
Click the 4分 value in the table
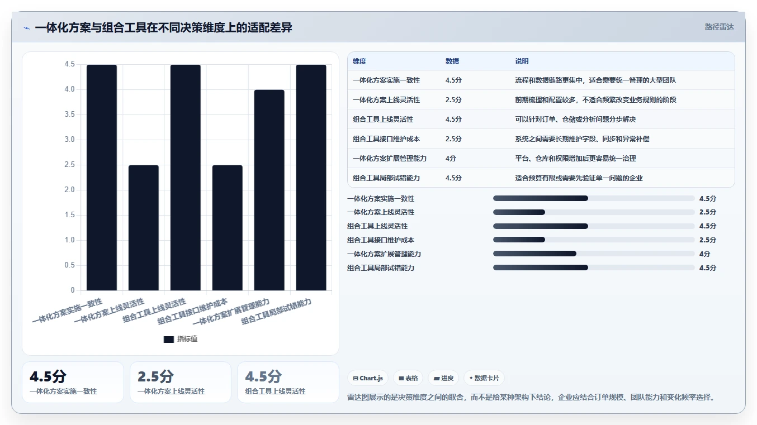tap(451, 159)
